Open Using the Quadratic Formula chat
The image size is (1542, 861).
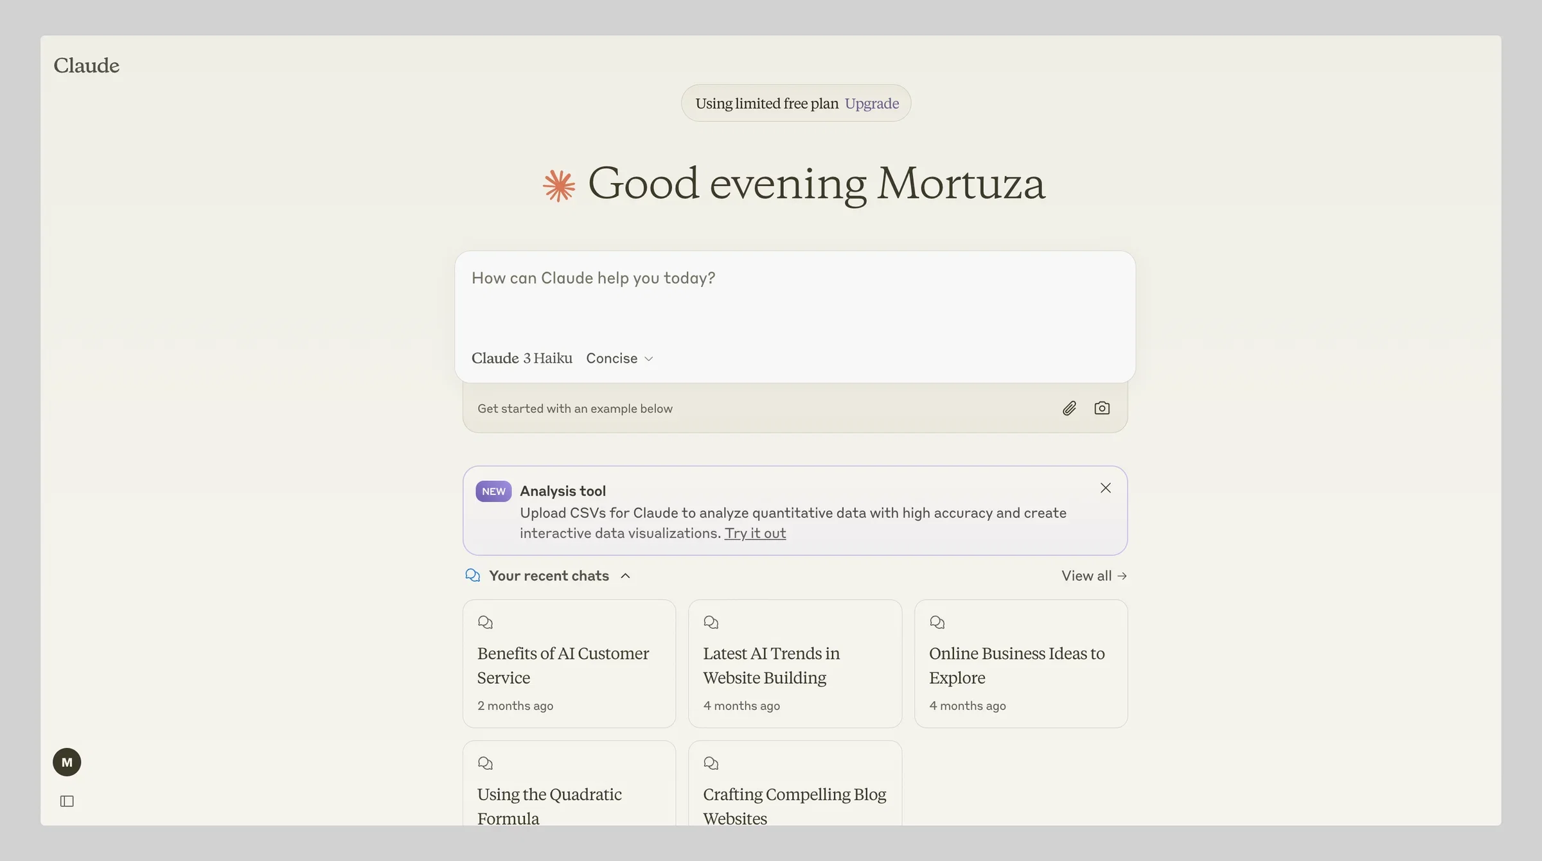(x=569, y=783)
